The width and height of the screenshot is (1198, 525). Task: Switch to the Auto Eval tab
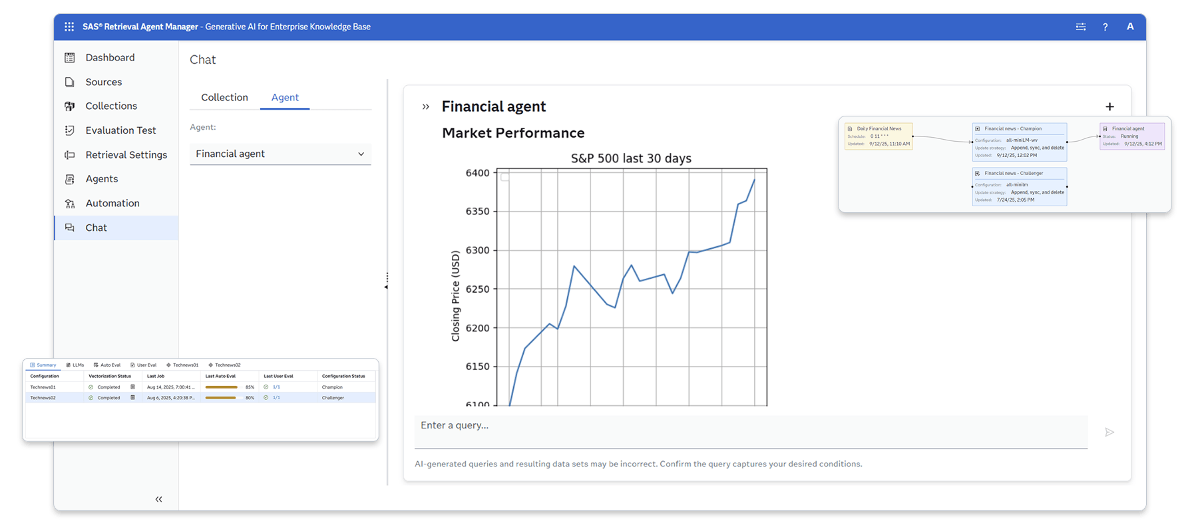click(x=107, y=365)
